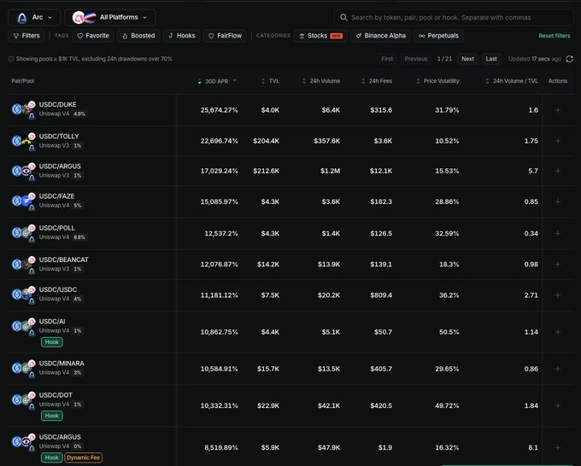Screen dimensions: 581x466
Task: Toggle the Boosted tag filter
Action: click(138, 36)
